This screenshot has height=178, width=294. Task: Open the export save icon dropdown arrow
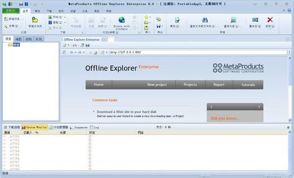tap(162, 26)
